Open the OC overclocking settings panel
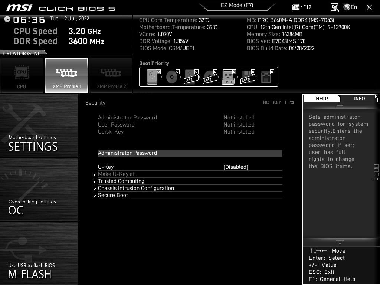The height and width of the screenshot is (285, 380). (39, 190)
